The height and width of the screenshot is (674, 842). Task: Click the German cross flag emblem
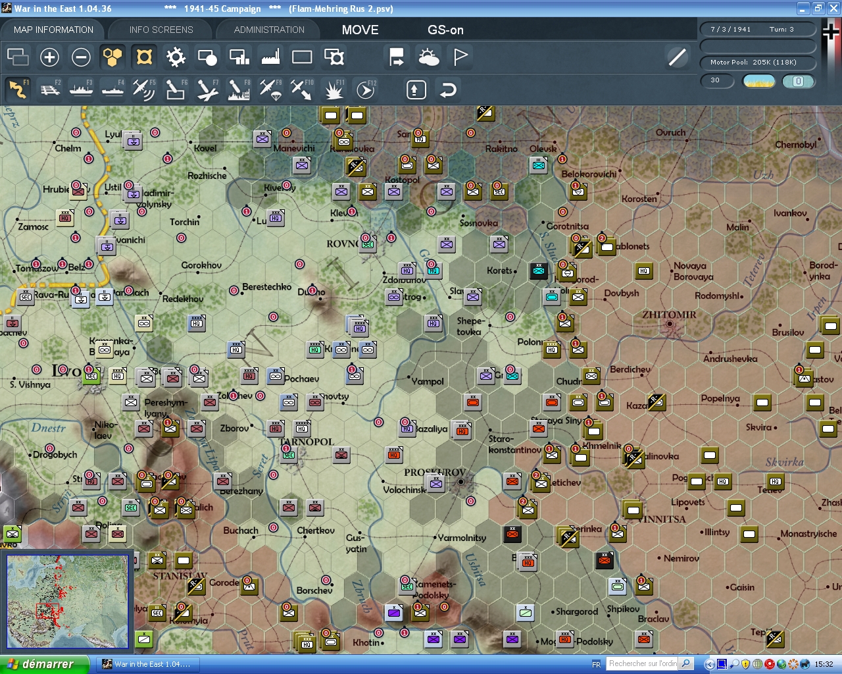[831, 32]
